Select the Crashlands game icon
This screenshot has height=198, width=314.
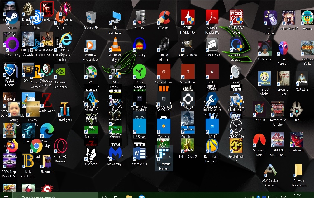(297, 139)
